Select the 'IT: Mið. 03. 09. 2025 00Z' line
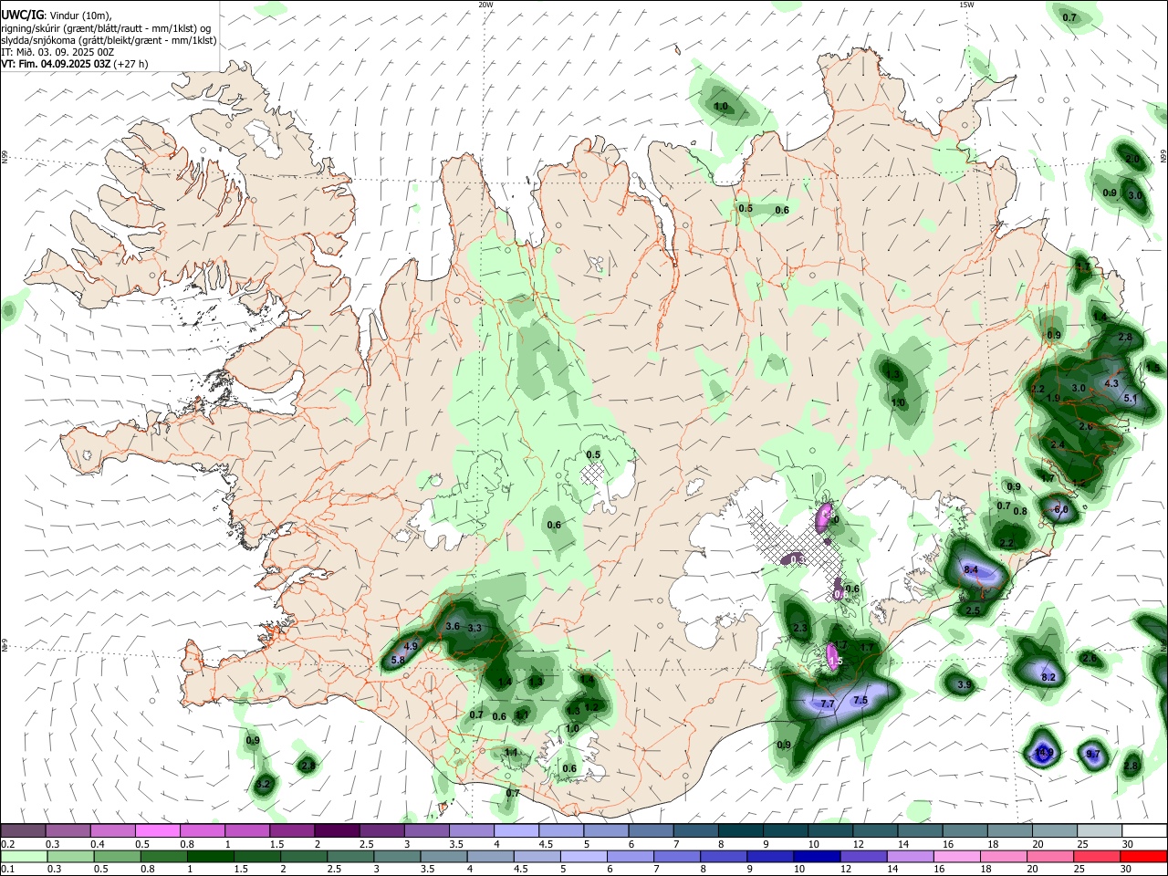1168x876 pixels. [x=57, y=52]
